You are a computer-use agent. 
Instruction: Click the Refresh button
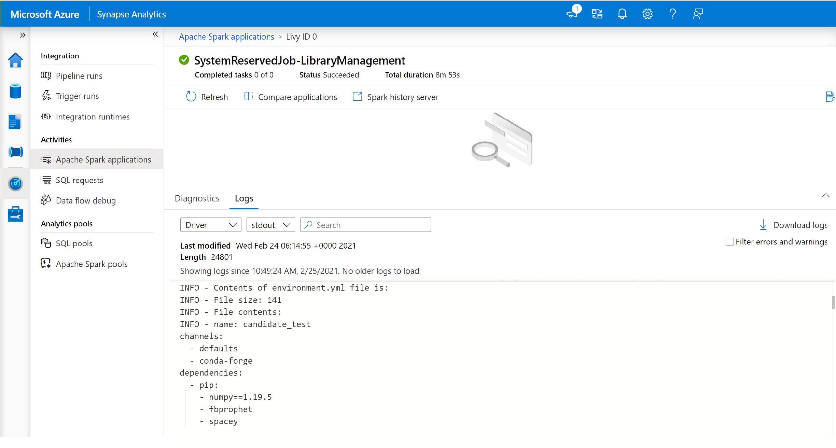tap(207, 97)
